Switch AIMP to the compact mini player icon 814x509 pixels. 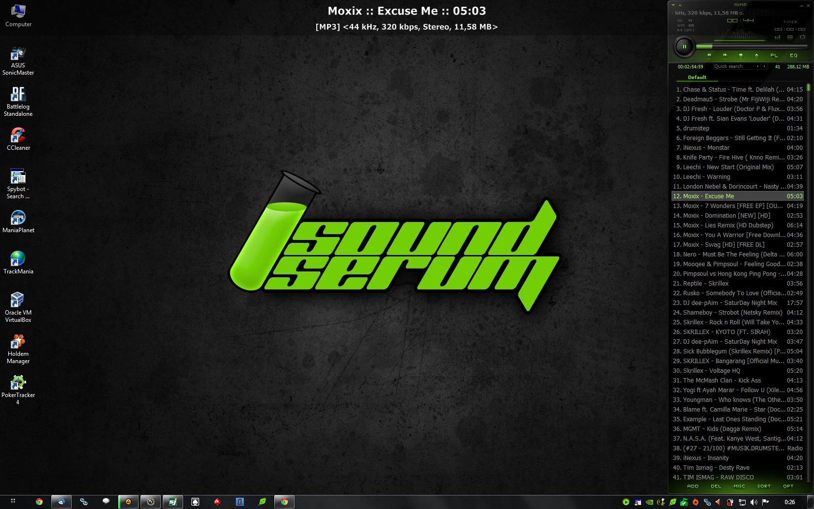click(680, 5)
